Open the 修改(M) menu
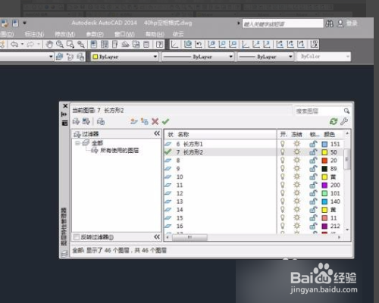The width and height of the screenshot is (379, 303). [x=65, y=34]
